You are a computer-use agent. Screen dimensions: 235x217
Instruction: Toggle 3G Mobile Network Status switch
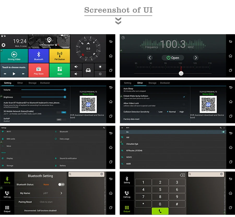coord(62,112)
